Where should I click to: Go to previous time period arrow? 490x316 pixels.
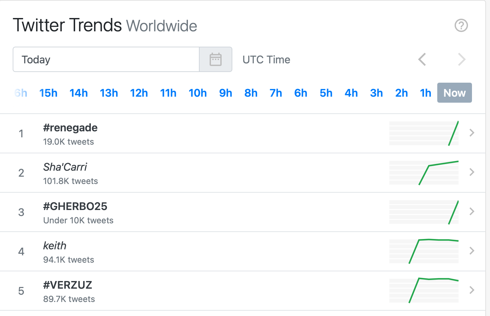pos(422,60)
